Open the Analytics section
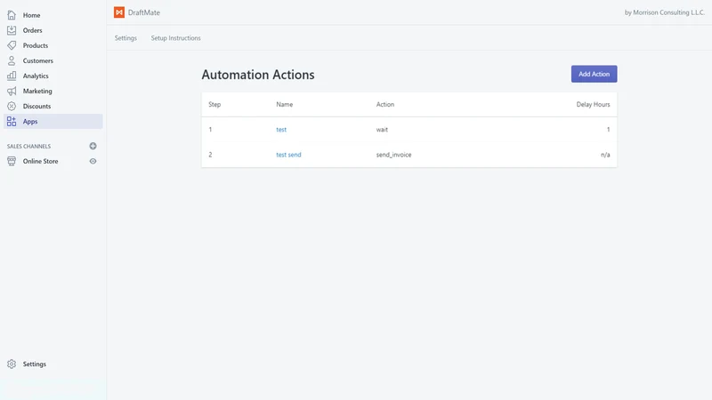Image resolution: width=712 pixels, height=400 pixels. click(36, 76)
